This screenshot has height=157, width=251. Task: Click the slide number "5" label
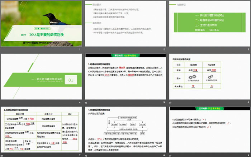coord(164,103)
